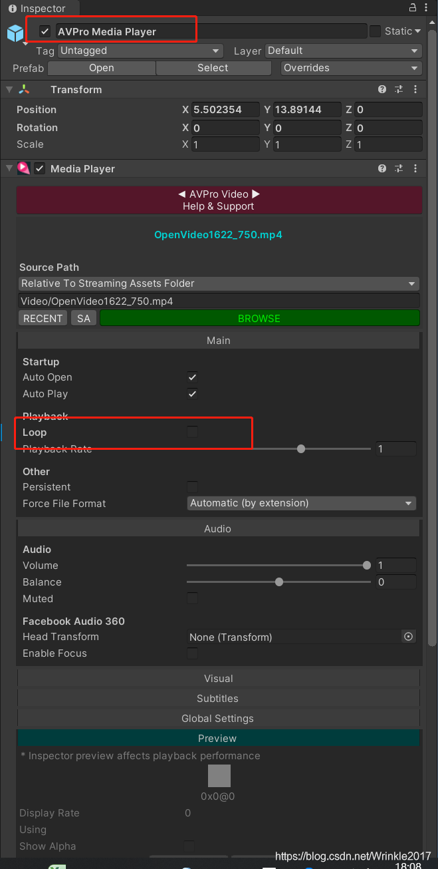Open Transform component context menu
438x869 pixels.
pos(415,90)
